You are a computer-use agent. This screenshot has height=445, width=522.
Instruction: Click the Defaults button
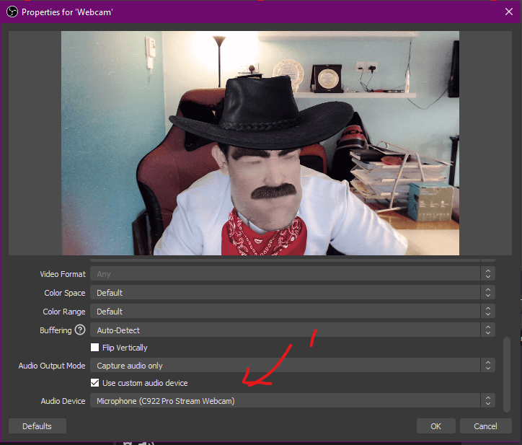[x=37, y=426]
